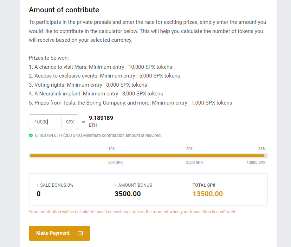
Task: Click the Amount of contribute heading
Action: pos(64,10)
